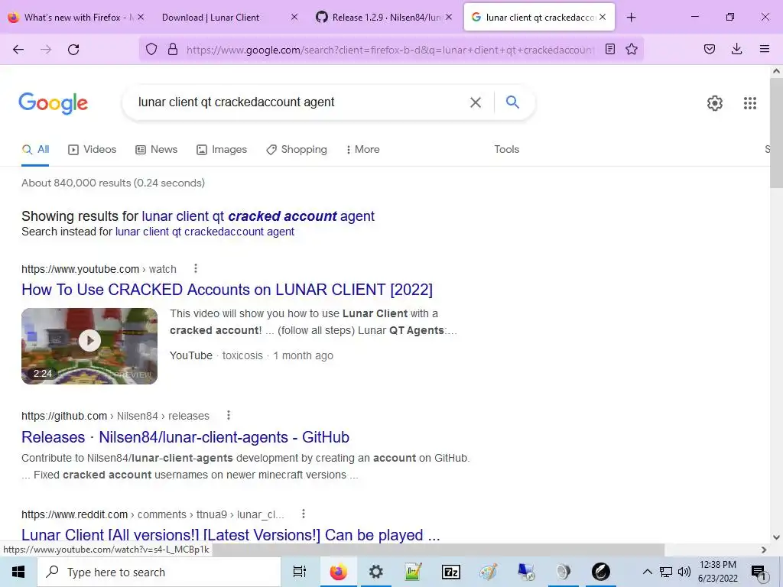Viewport: 783px width, 587px height.
Task: Open Lunar Client All versions Reddit link
Action: pyautogui.click(x=231, y=534)
